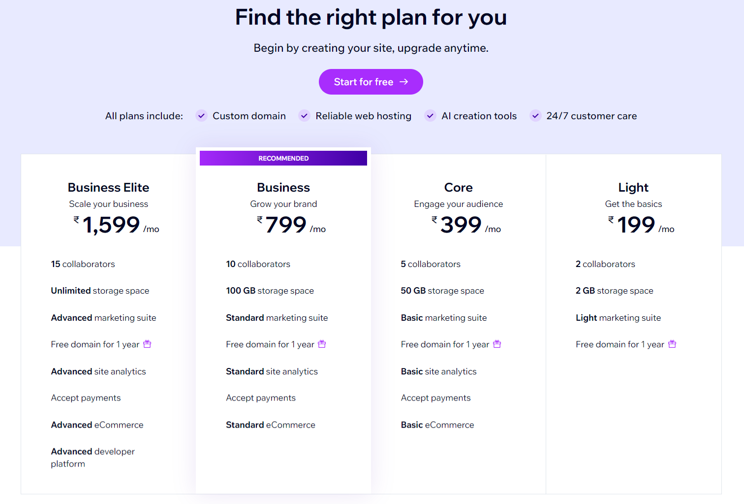Open Free domain for 1 year in Light plan
This screenshot has width=744, height=504.
point(620,344)
